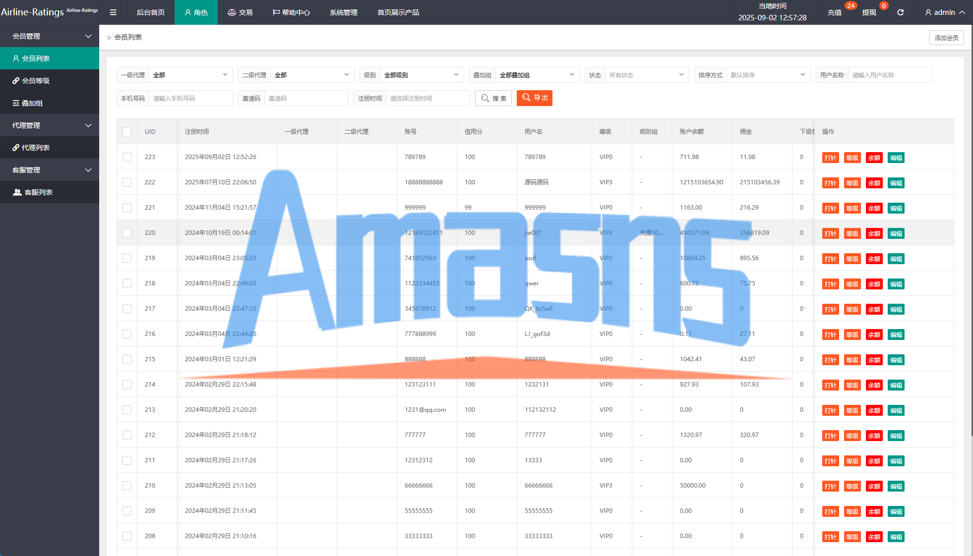Open the first-level agent dropdown
973x556 pixels.
coord(190,75)
